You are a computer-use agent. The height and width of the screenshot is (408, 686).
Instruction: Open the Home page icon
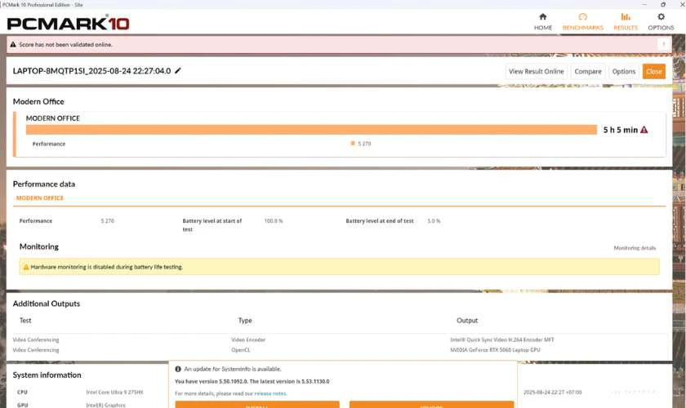tap(542, 17)
